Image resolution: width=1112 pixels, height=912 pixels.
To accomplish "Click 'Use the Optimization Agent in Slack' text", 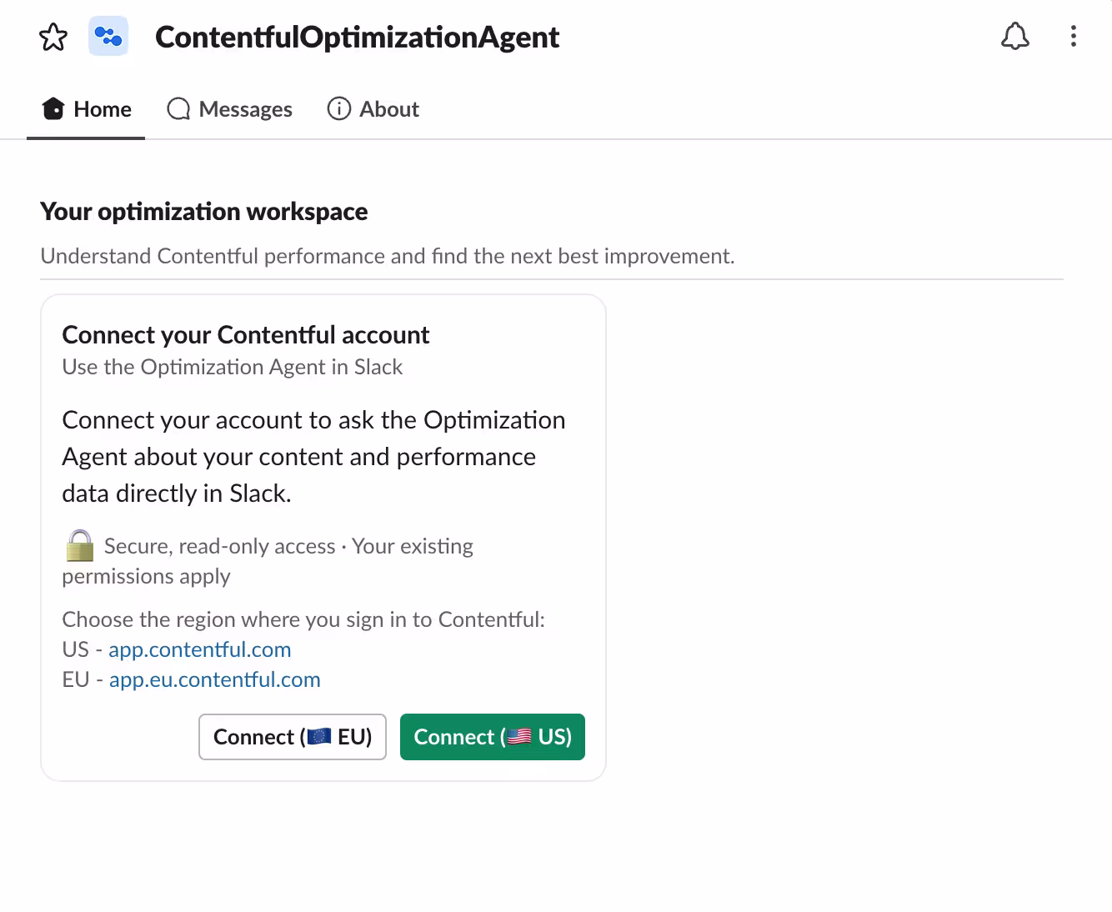I will (x=232, y=367).
